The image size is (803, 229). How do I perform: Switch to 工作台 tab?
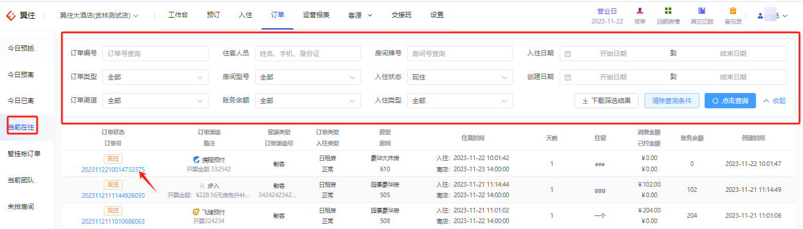pyautogui.click(x=178, y=15)
